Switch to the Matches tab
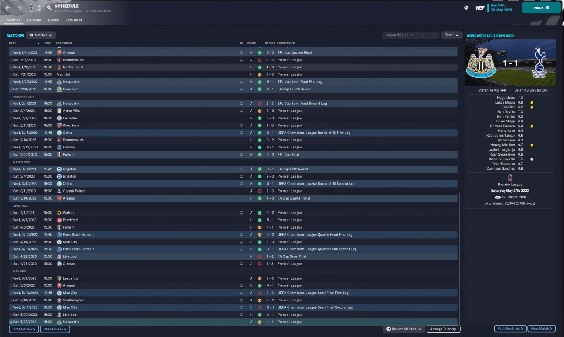Screen dimensions: 564x337 13,20
